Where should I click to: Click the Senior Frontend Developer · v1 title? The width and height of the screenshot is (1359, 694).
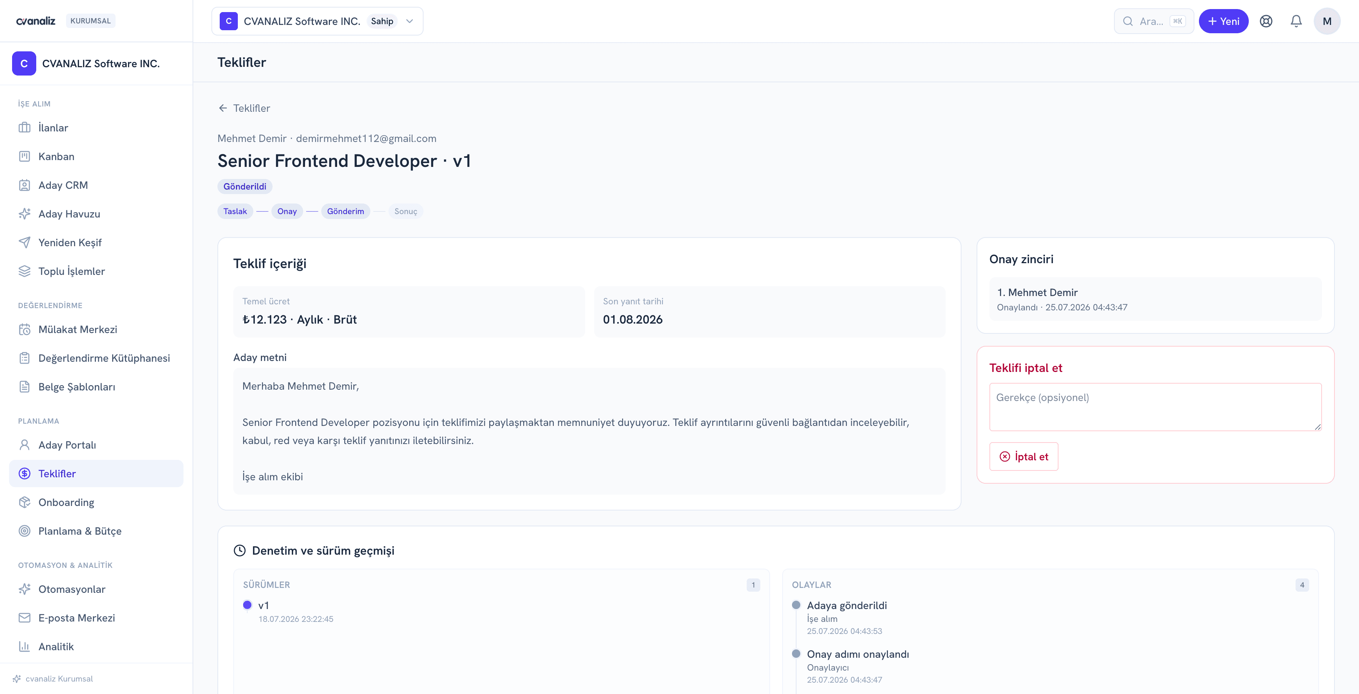point(344,160)
